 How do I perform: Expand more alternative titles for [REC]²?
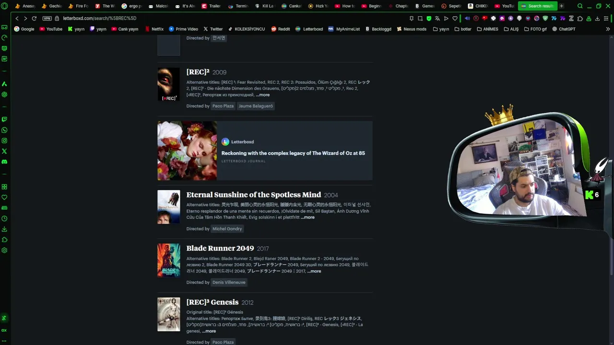263,95
